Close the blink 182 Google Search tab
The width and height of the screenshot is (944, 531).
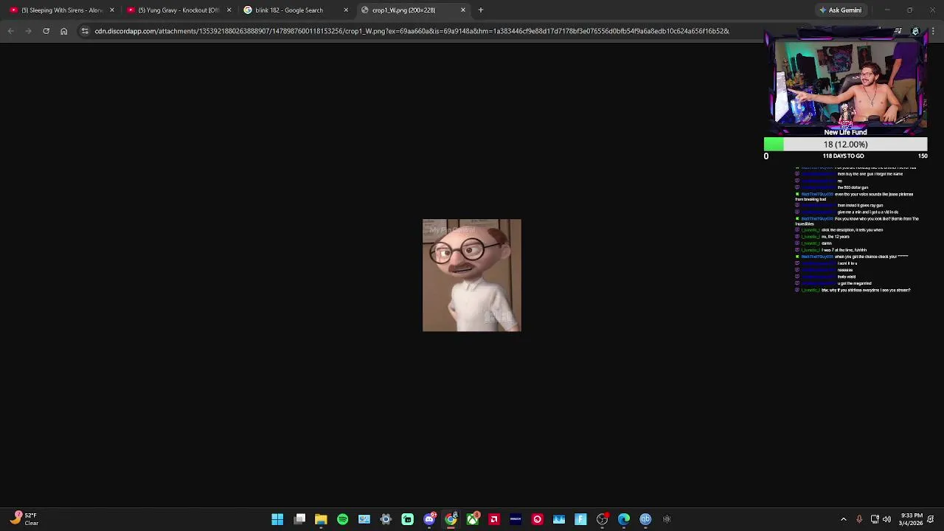(346, 10)
